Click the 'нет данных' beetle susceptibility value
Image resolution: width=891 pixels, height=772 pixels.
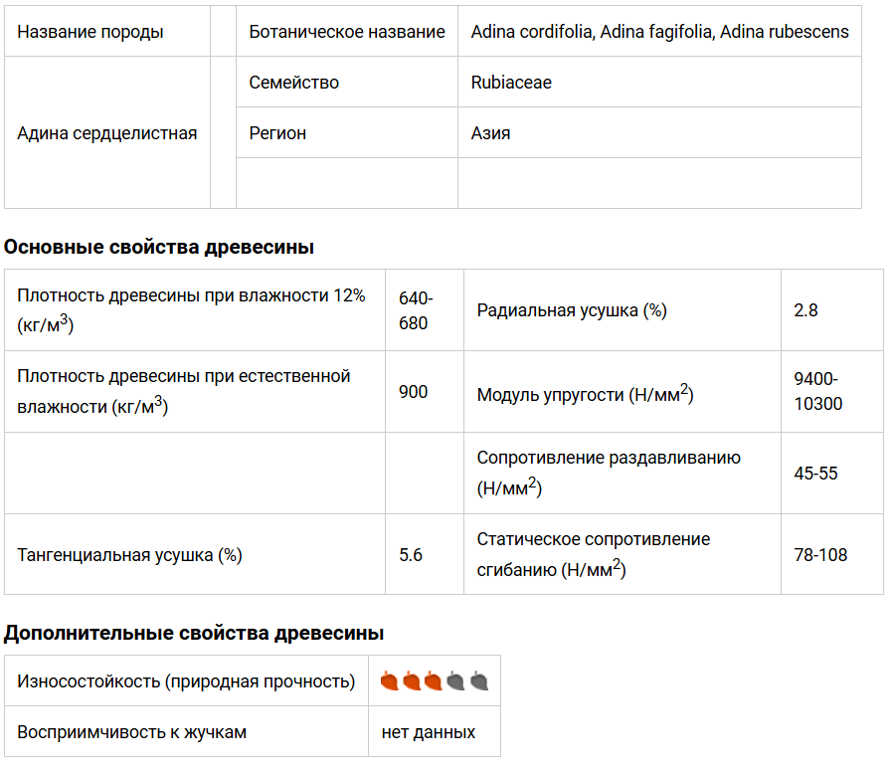(x=429, y=733)
